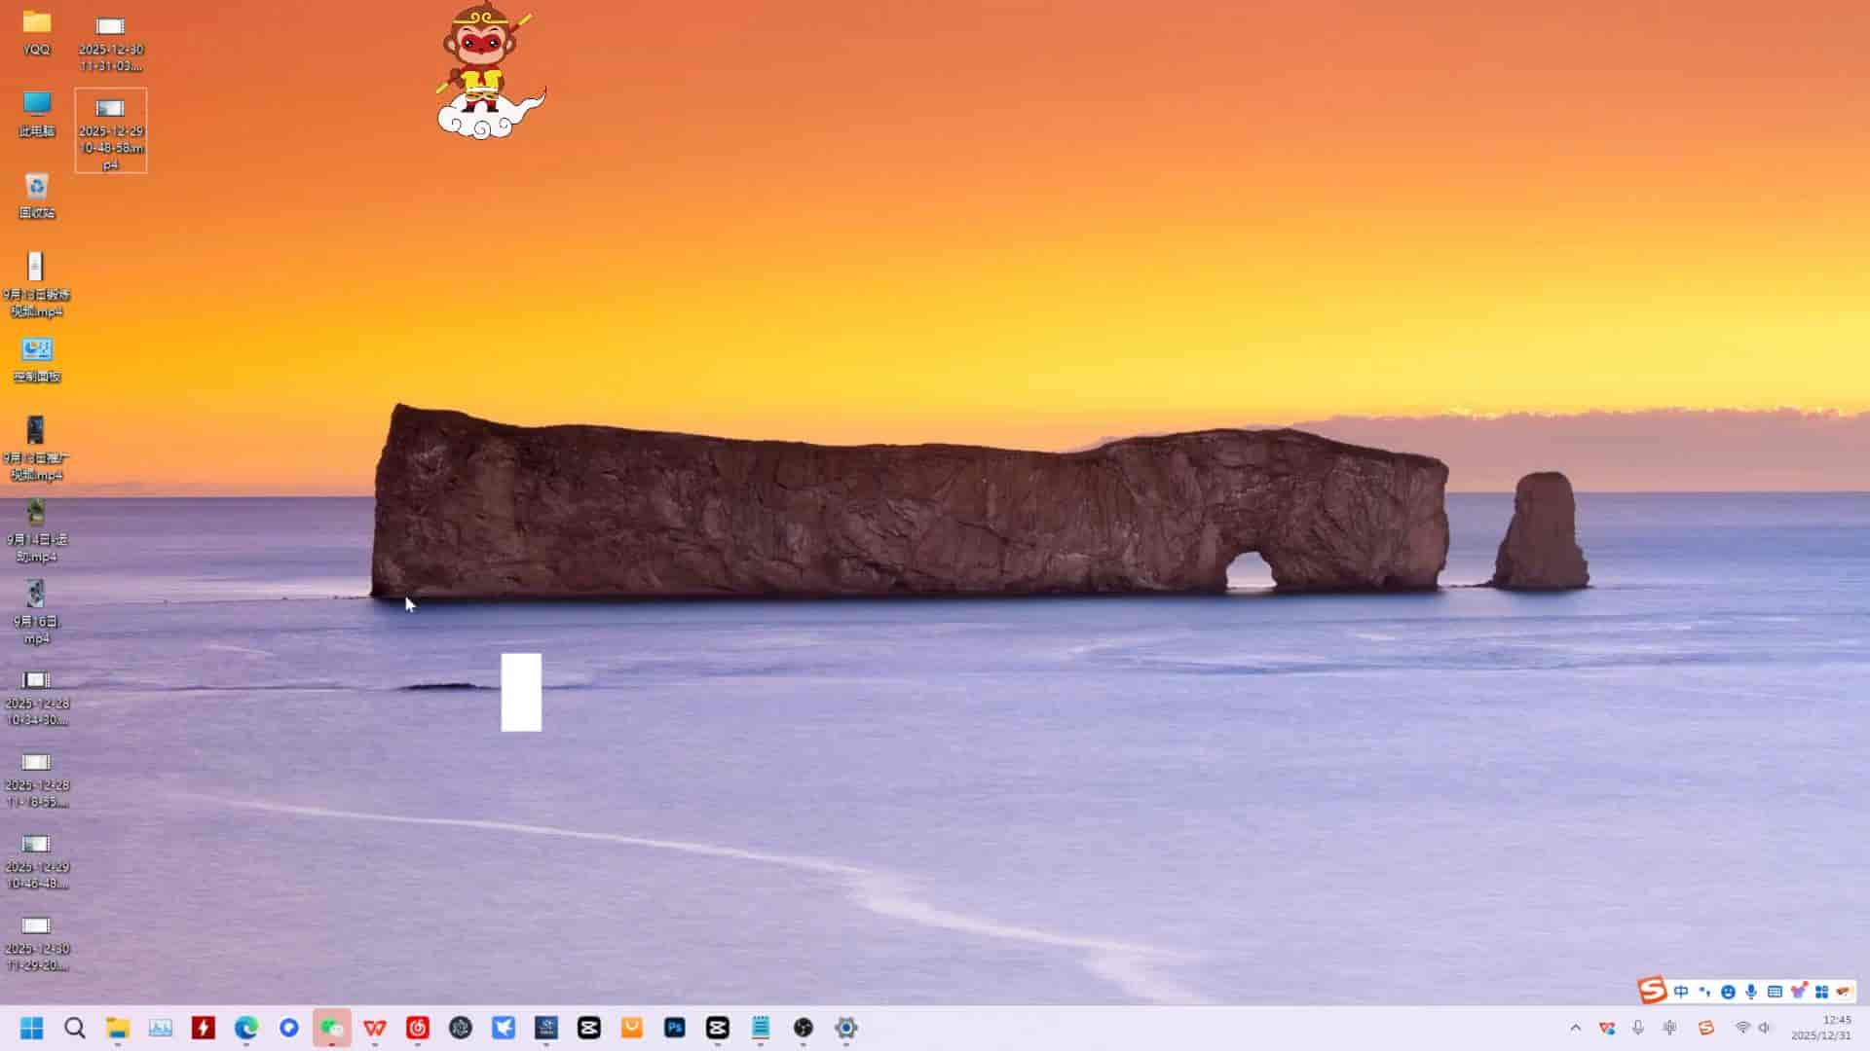
Task: Select the VQQ folder on desktop
Action: (37, 32)
